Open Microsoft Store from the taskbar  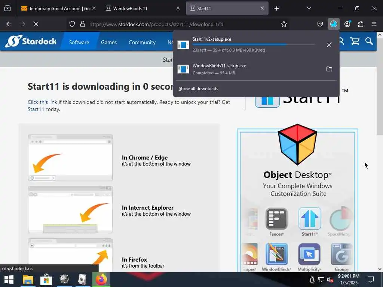click(46, 280)
